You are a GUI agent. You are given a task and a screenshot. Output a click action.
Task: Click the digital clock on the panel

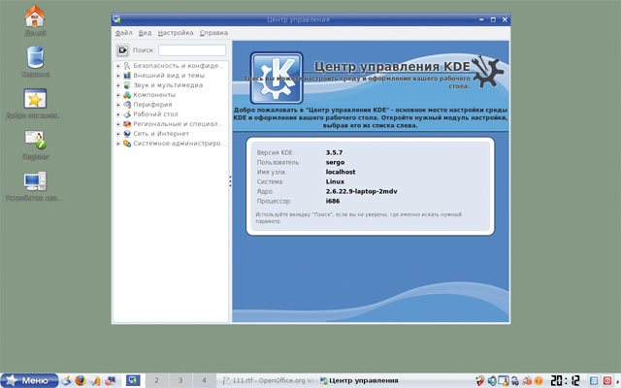coord(565,380)
